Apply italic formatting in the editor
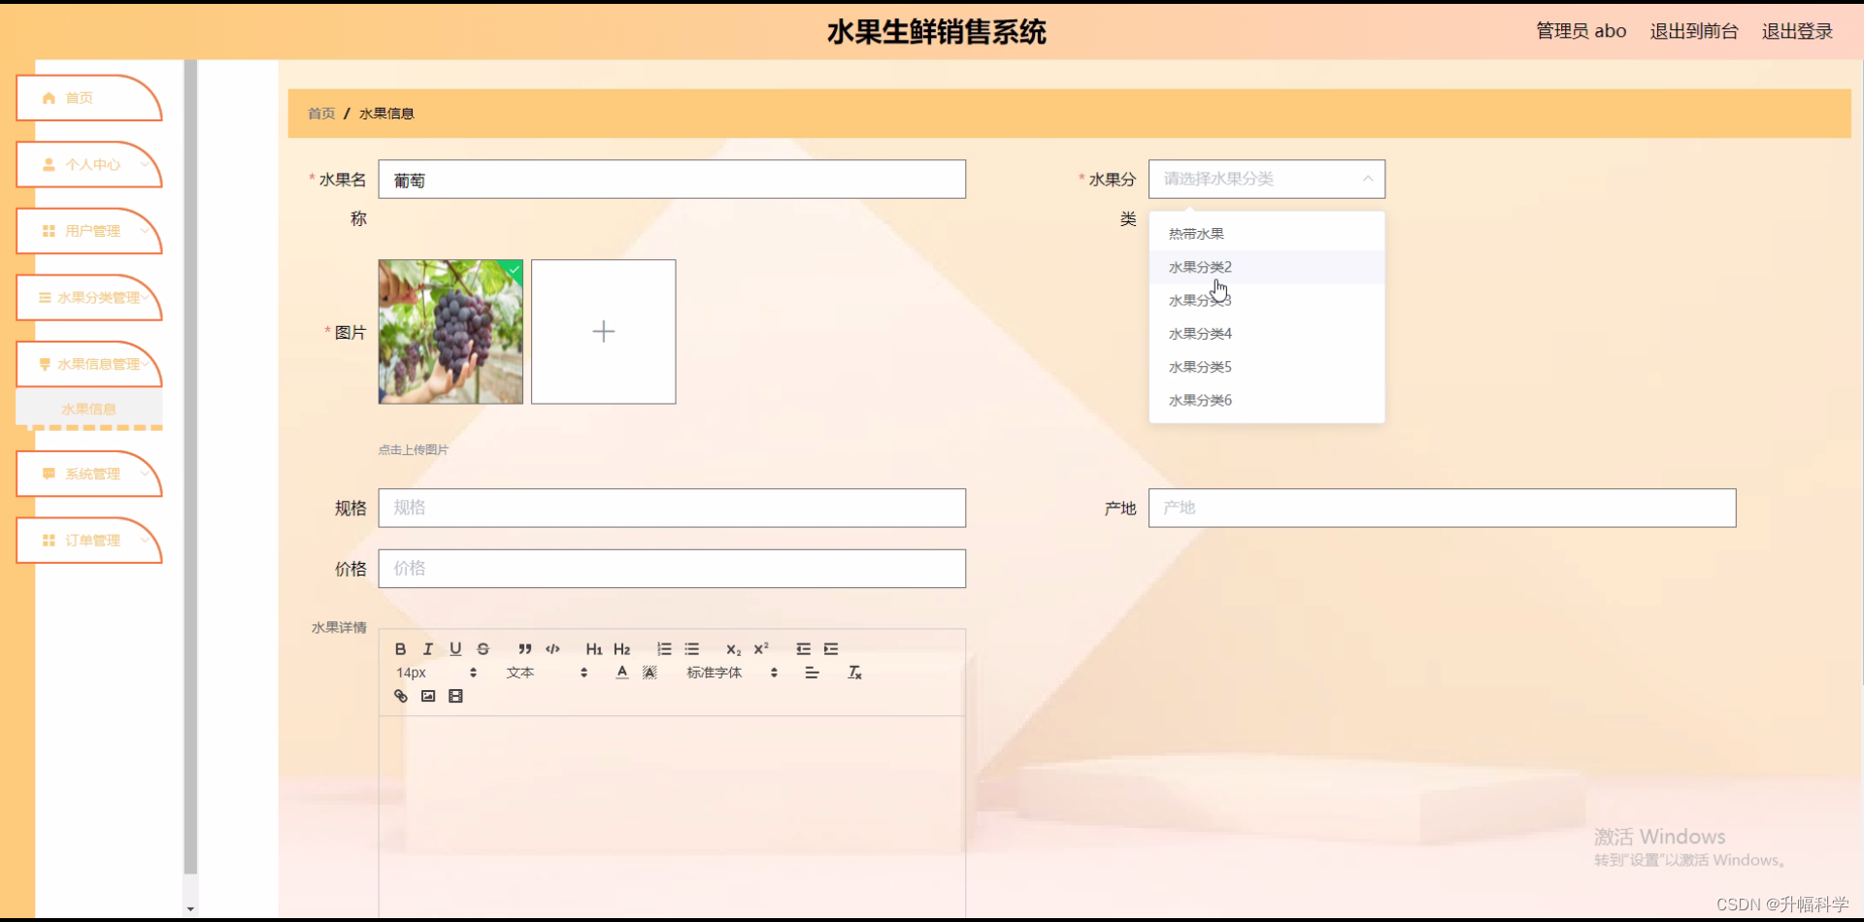Screen dimensions: 1864x922 (427, 648)
